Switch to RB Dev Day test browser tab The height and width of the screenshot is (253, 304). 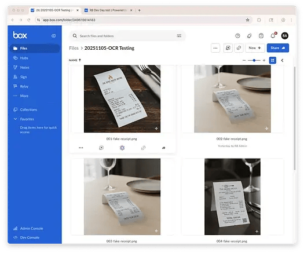(x=108, y=10)
